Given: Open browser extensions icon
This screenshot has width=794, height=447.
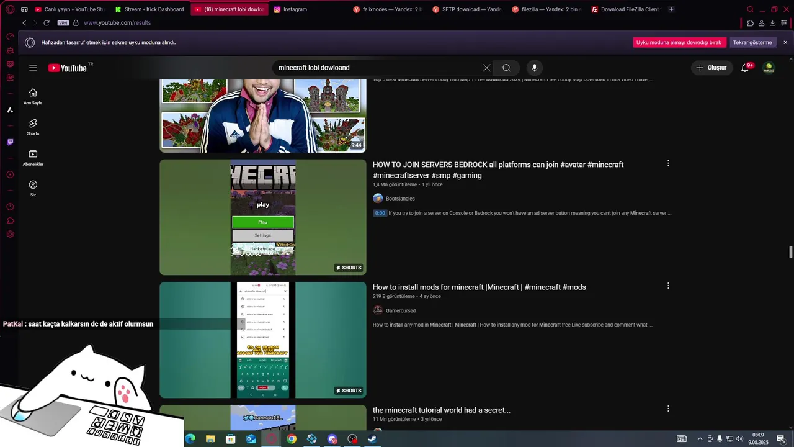Looking at the screenshot, I should 750,23.
